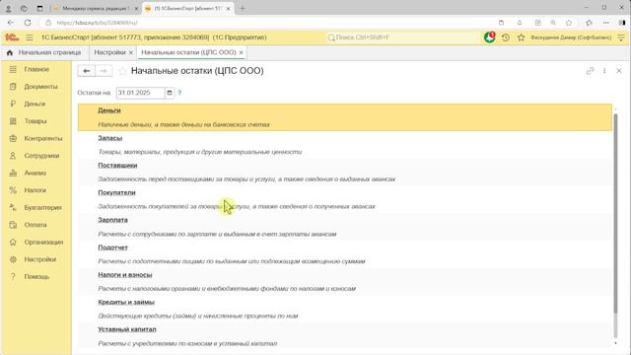Go back in the browser
This screenshot has width=631, height=355.
point(11,23)
